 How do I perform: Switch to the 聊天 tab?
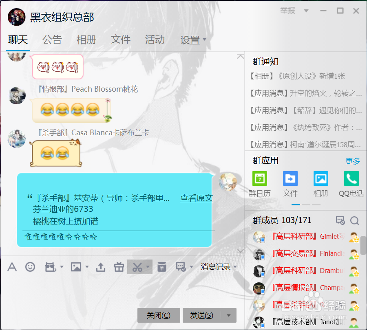coord(18,40)
